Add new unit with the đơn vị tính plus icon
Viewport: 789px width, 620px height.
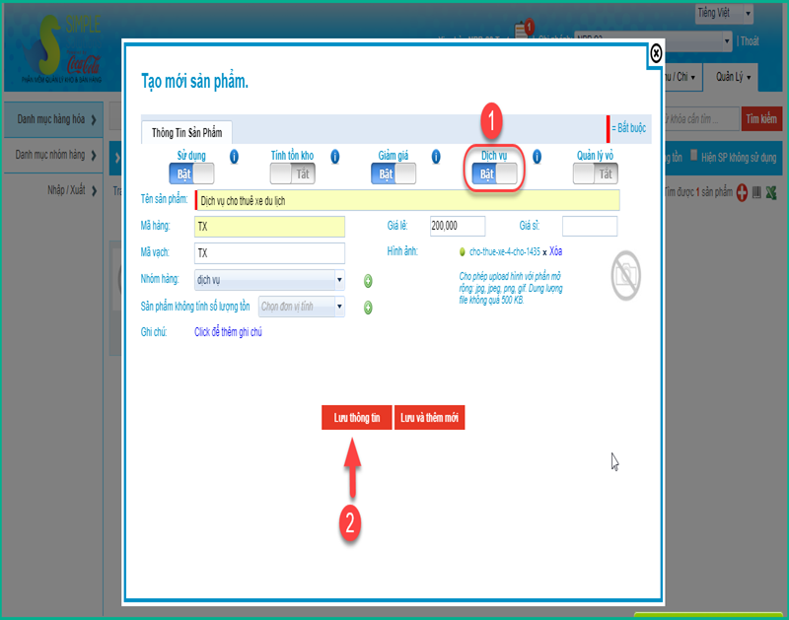368,308
